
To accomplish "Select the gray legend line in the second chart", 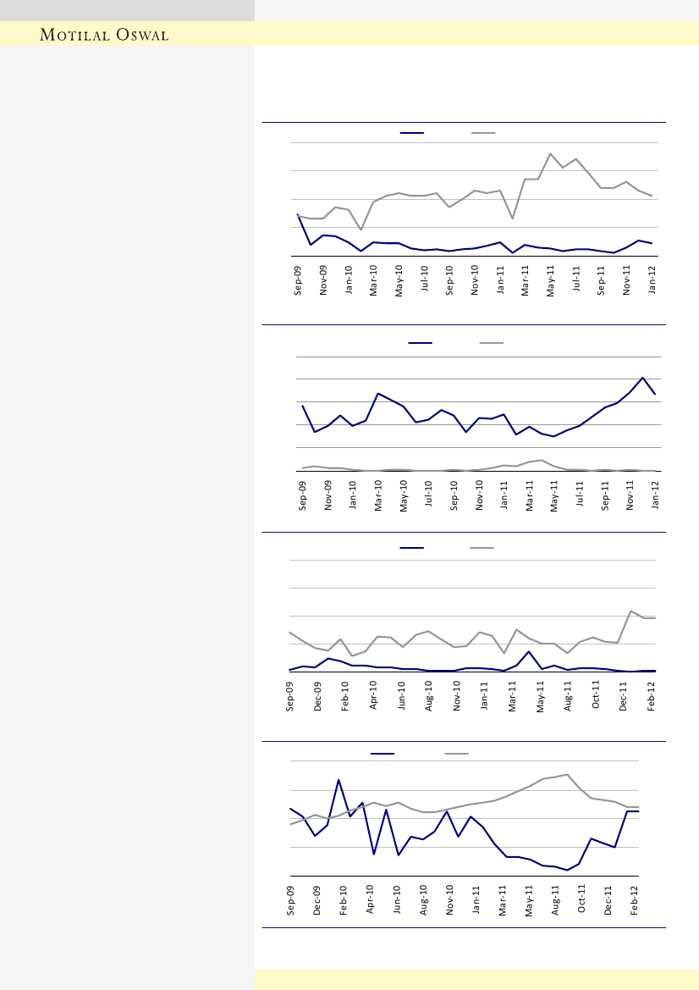I will click(492, 343).
